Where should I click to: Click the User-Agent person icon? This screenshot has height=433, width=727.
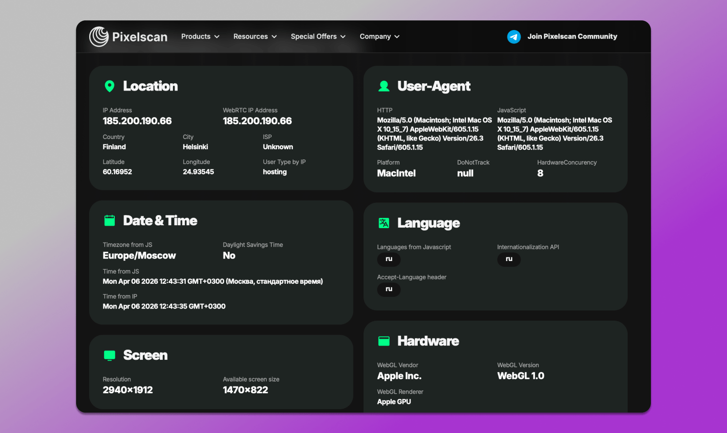click(384, 86)
